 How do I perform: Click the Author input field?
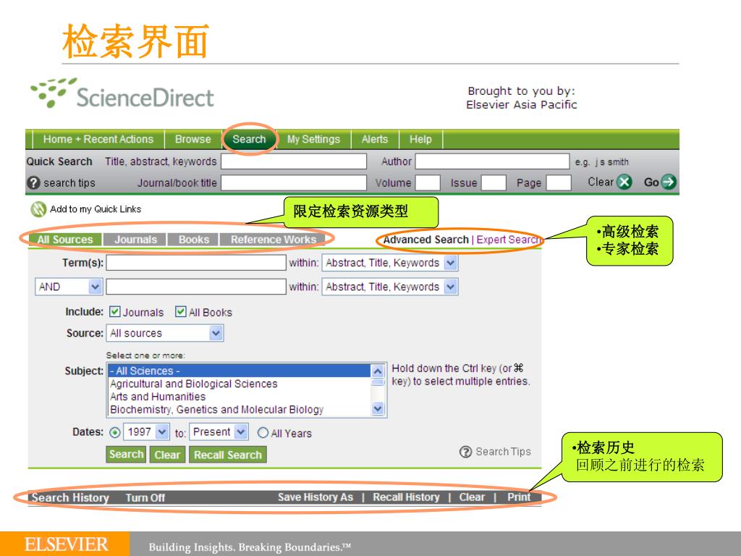coord(492,161)
